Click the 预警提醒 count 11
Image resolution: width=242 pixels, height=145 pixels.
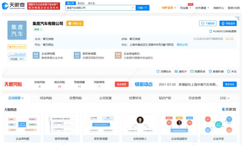point(79,87)
